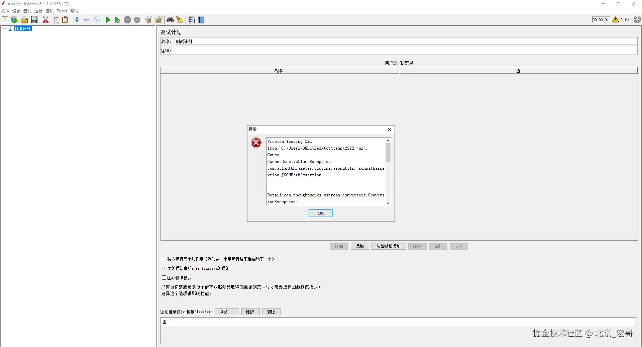Click the error dialog vertical scrollbar thumb
The width and height of the screenshot is (642, 347).
(x=388, y=153)
